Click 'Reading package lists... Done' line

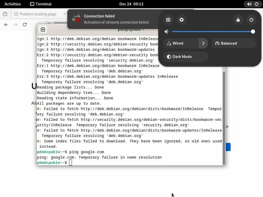[x=70, y=87]
